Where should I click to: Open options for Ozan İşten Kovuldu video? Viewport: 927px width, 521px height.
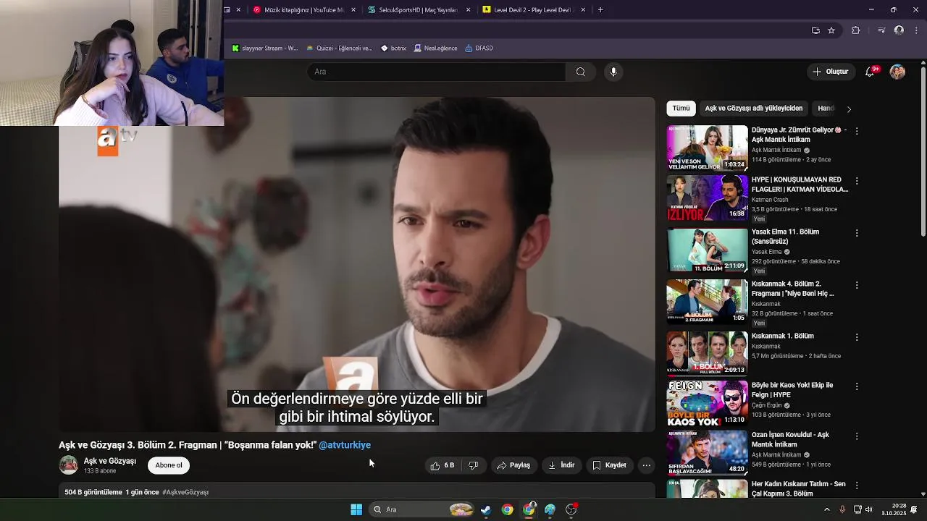[857, 436]
